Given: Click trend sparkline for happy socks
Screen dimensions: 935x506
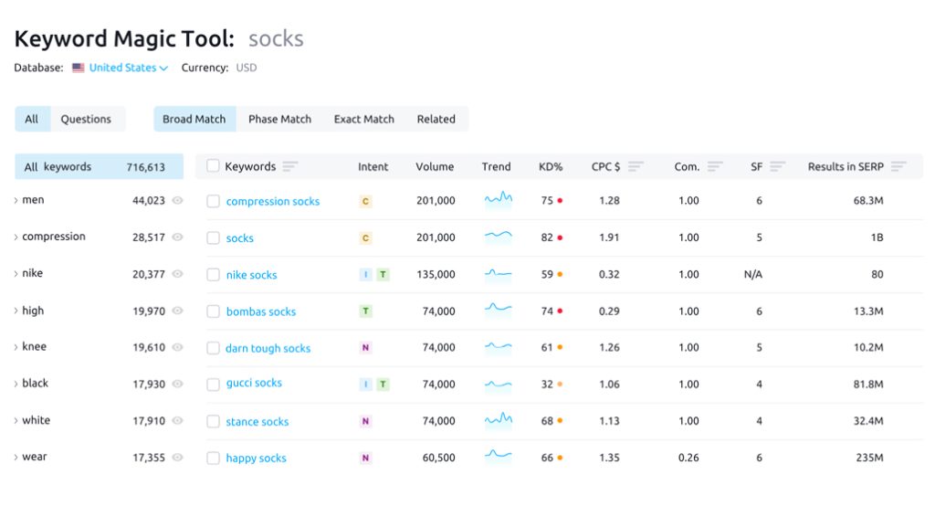Looking at the screenshot, I should pyautogui.click(x=498, y=457).
